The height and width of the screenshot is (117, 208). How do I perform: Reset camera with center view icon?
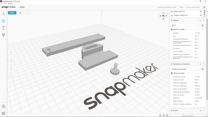coord(163,16)
